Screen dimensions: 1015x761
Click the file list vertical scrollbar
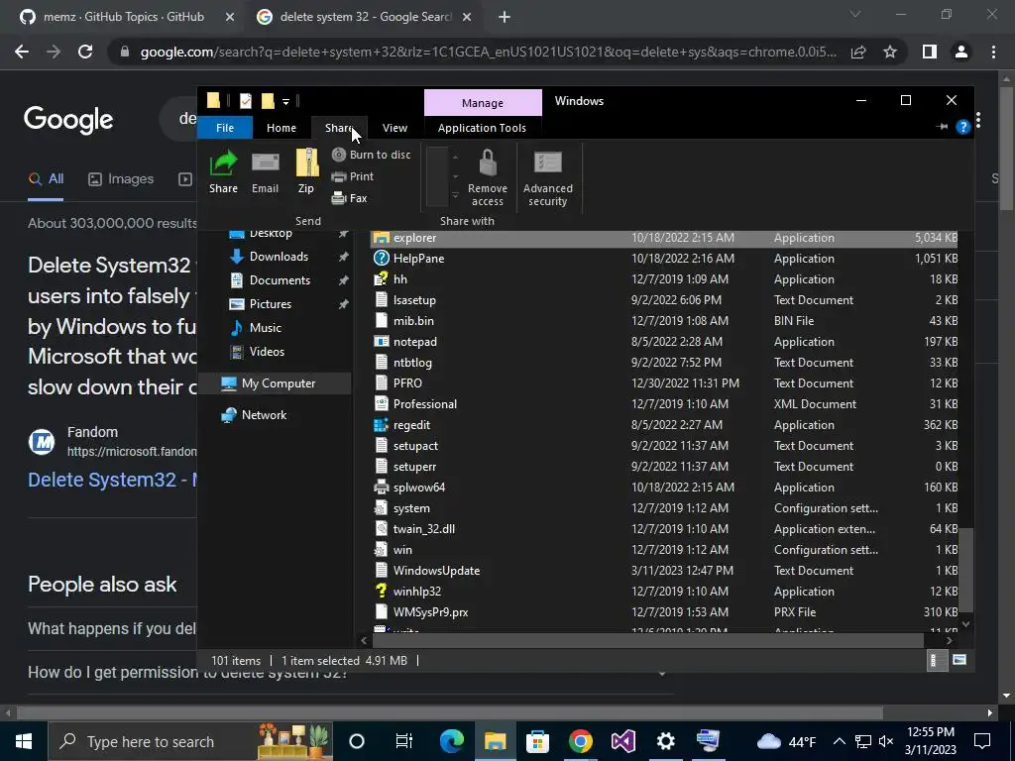click(x=965, y=570)
